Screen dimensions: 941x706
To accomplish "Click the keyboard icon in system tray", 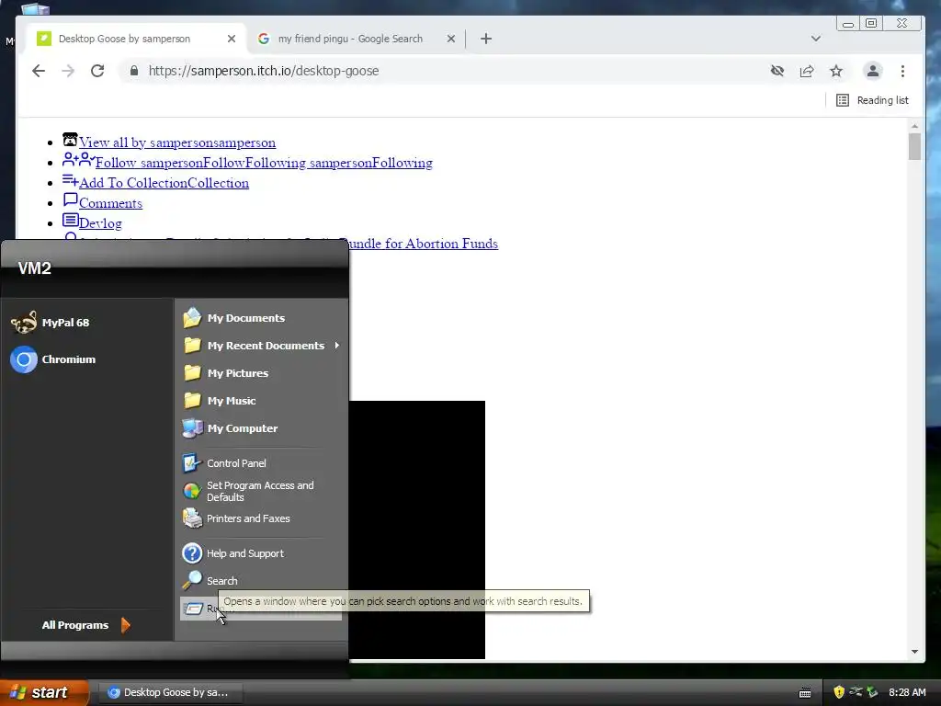I will click(x=805, y=693).
